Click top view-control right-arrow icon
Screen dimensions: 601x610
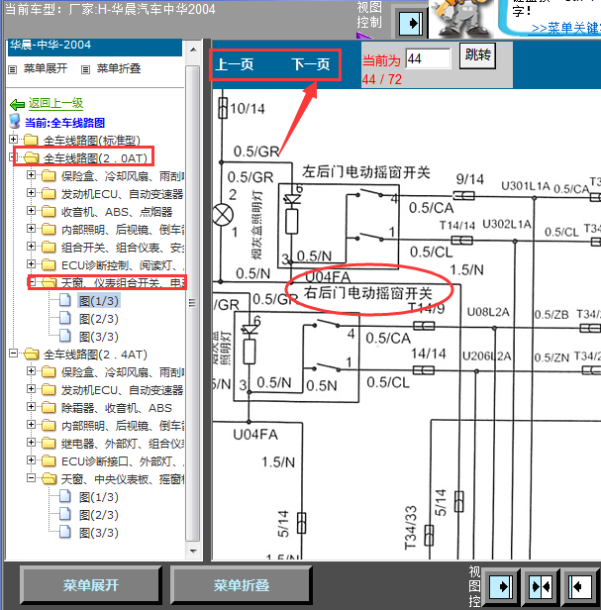point(411,23)
